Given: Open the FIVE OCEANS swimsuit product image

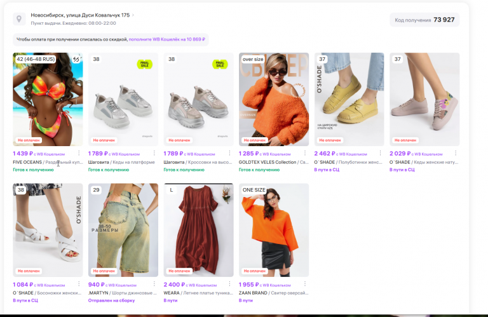Looking at the screenshot, I should pyautogui.click(x=48, y=99).
